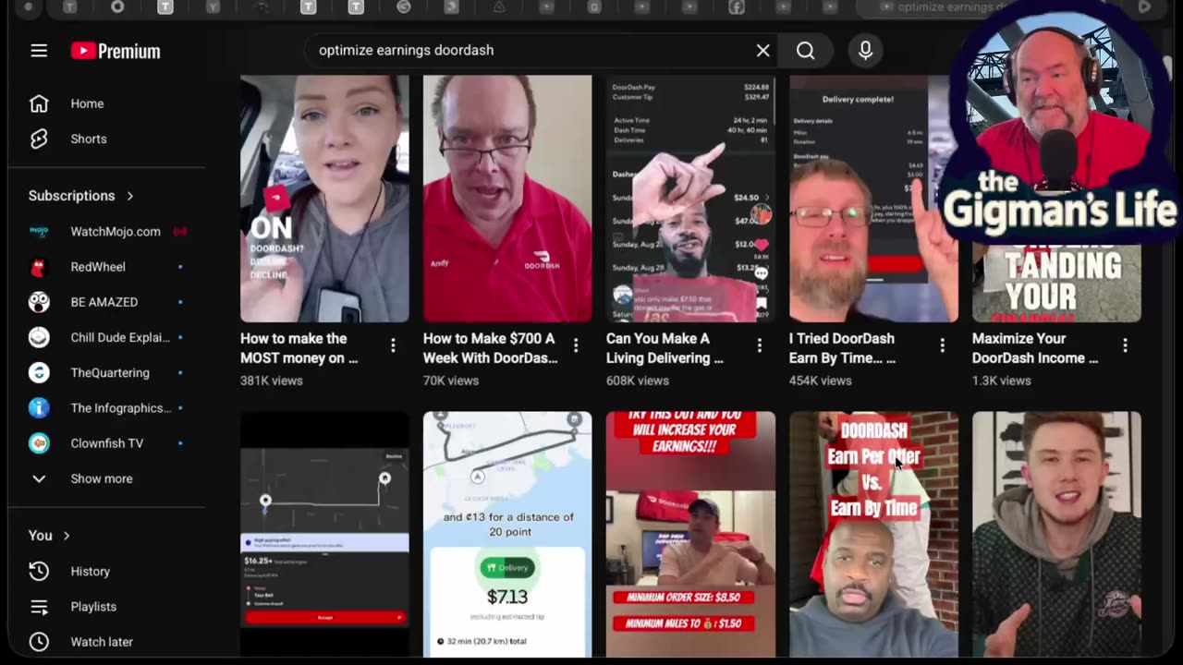Click the Shorts icon
This screenshot has height=665, width=1183.
point(39,139)
